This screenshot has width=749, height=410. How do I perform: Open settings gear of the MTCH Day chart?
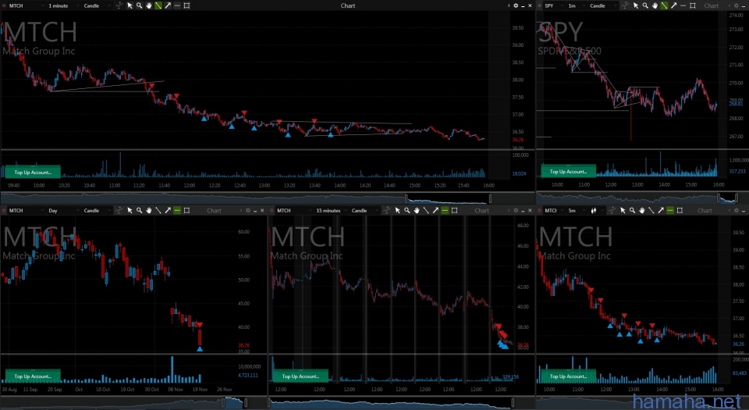[248, 210]
